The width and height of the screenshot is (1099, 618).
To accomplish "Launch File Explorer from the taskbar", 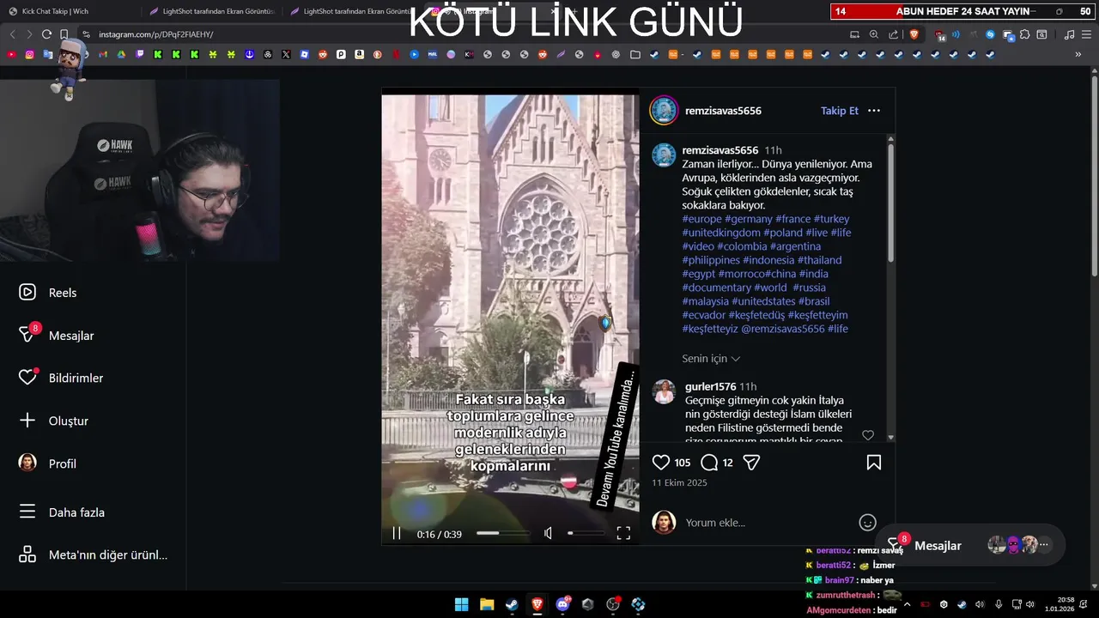I will (x=487, y=604).
